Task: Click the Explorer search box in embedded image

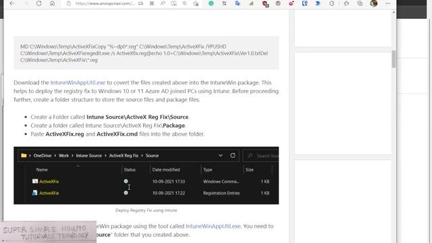Action: tap(261, 156)
